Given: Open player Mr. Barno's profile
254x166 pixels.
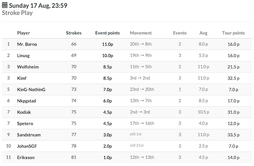Looking at the screenshot, I should [27, 44].
